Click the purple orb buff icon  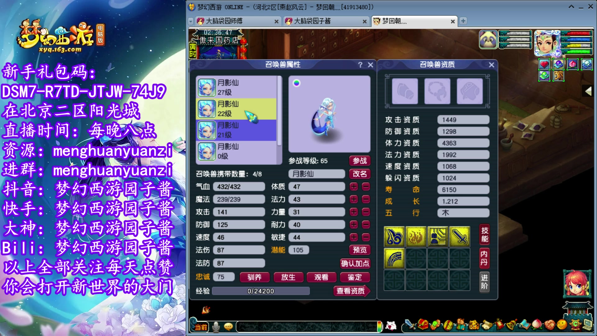point(558,64)
